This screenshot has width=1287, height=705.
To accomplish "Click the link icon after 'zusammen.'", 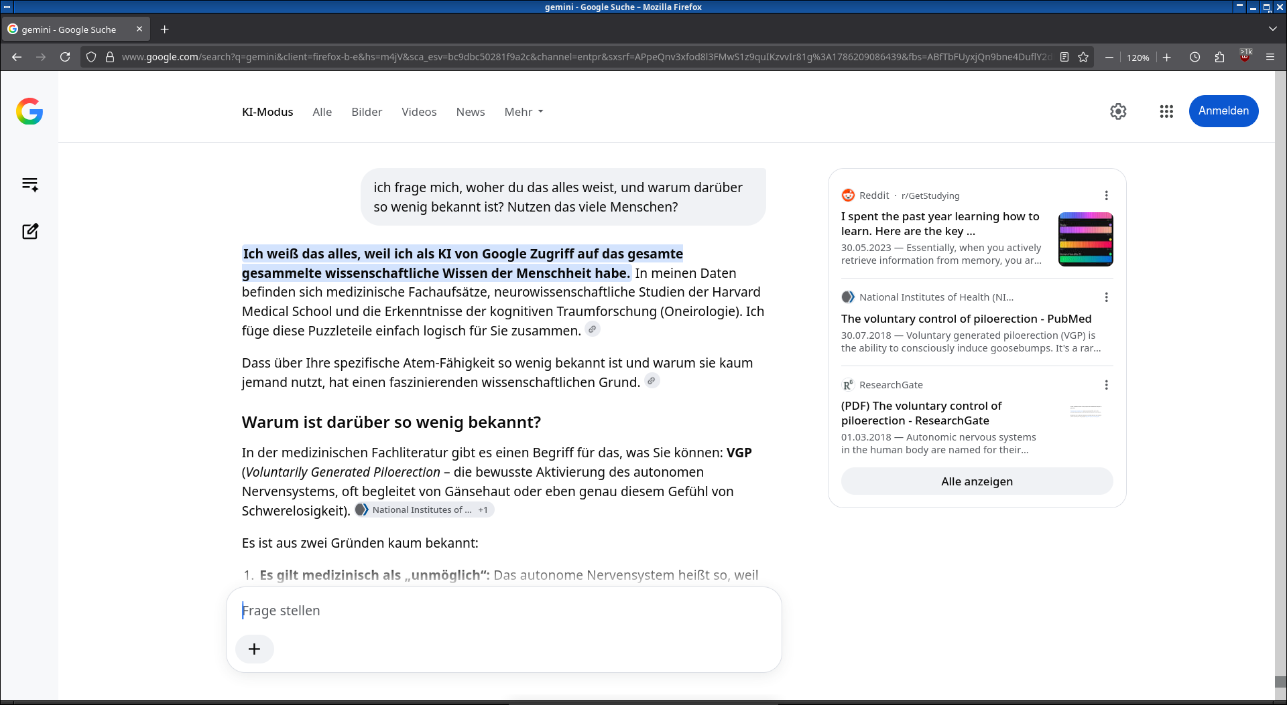I will (x=593, y=329).
